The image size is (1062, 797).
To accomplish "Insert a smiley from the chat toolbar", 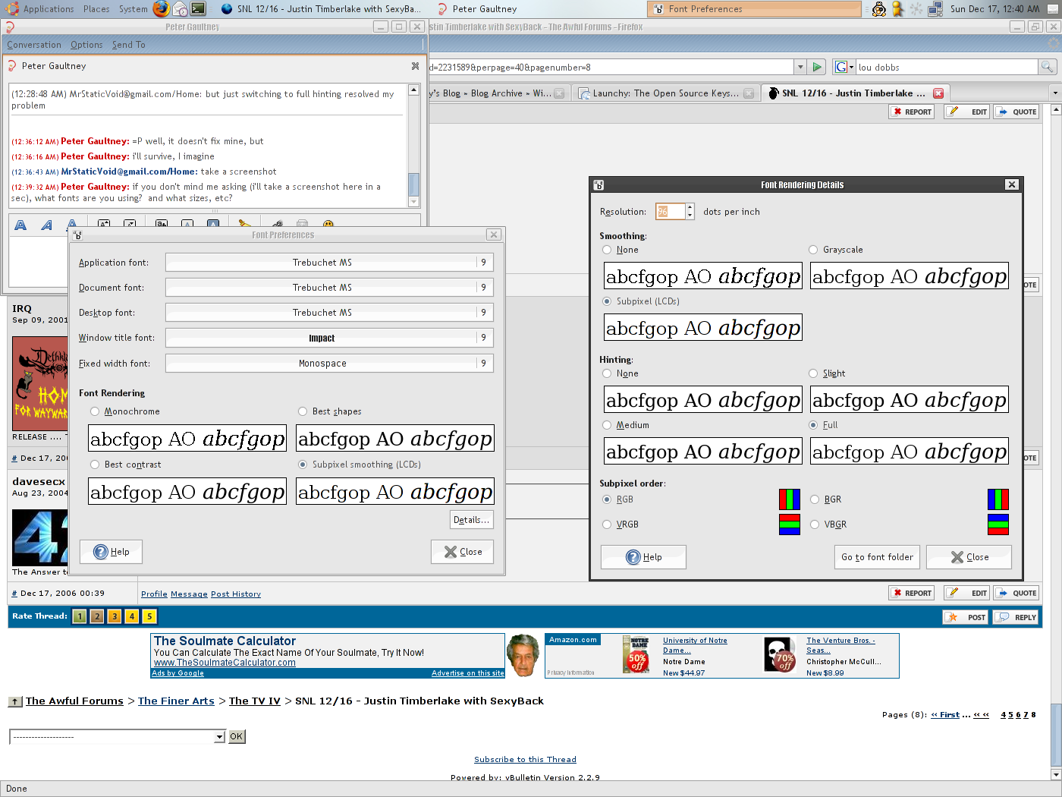I will [328, 225].
